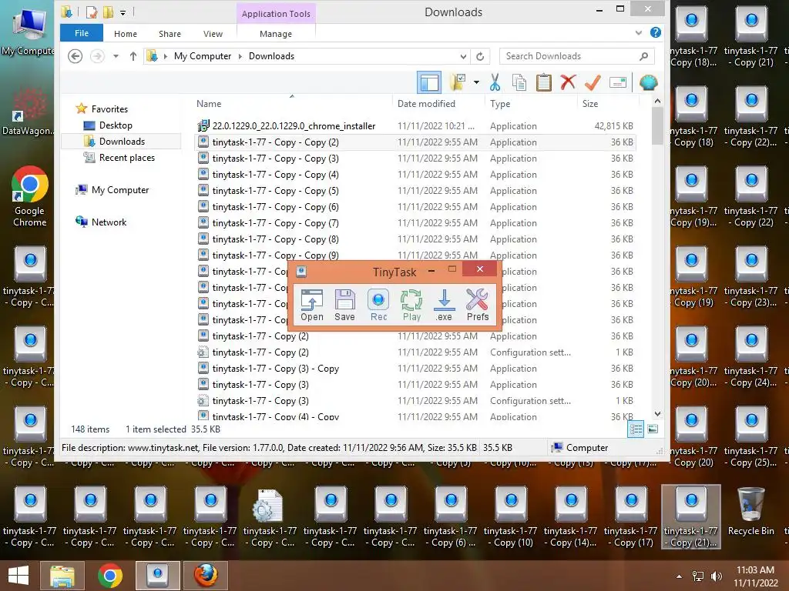Click the Search Downloads field
The image size is (789, 591).
[576, 56]
